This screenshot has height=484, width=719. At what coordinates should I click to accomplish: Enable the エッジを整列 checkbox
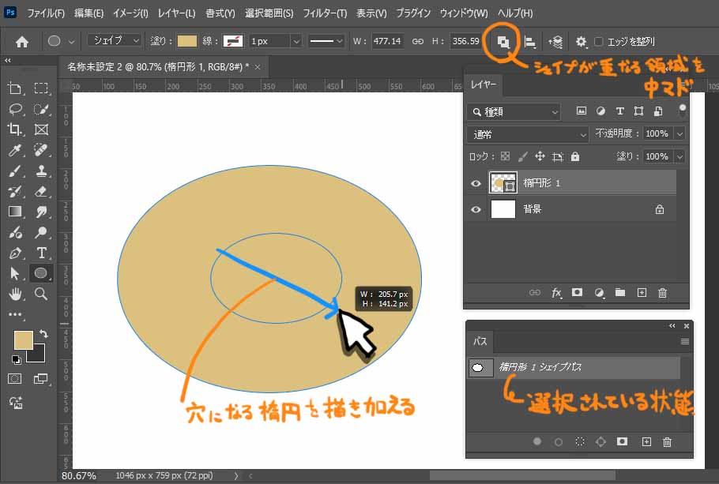(x=599, y=41)
